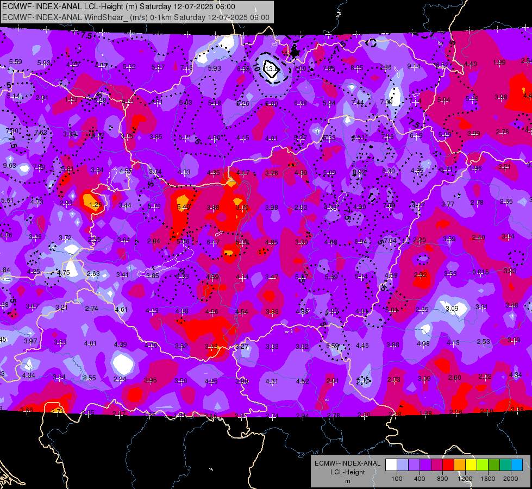The width and height of the screenshot is (532, 489).
Task: Click the map value '6.17'
Action: coord(213,242)
